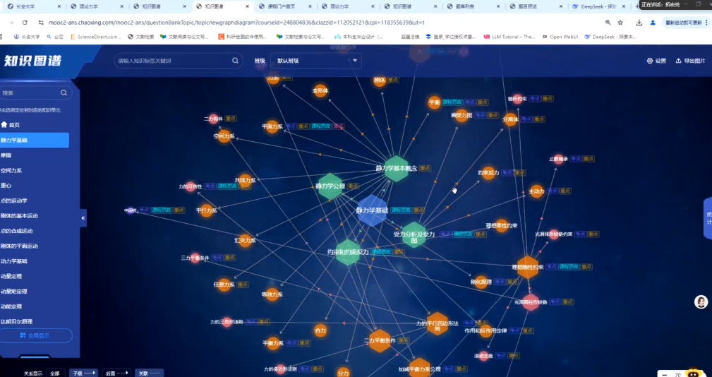This screenshot has height=377, width=712.
Task: Click the orange 二力平衡条件 hexagon node
Action: (379, 340)
